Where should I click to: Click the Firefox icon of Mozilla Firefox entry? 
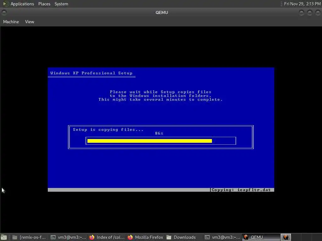click(130, 237)
